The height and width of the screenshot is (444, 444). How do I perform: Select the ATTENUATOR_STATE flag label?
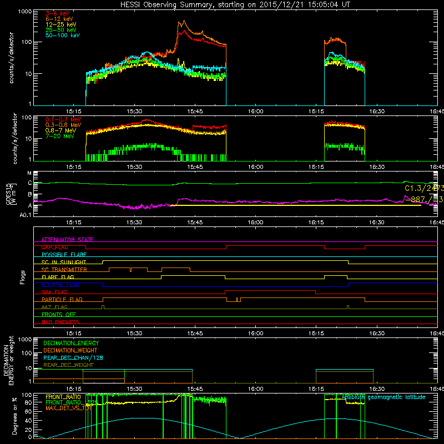click(x=67, y=240)
